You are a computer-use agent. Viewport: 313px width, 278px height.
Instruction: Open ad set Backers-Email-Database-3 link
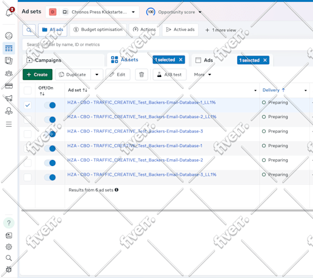click(135, 131)
